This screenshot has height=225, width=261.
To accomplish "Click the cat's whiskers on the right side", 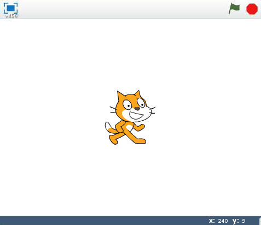I will pyautogui.click(x=152, y=110).
